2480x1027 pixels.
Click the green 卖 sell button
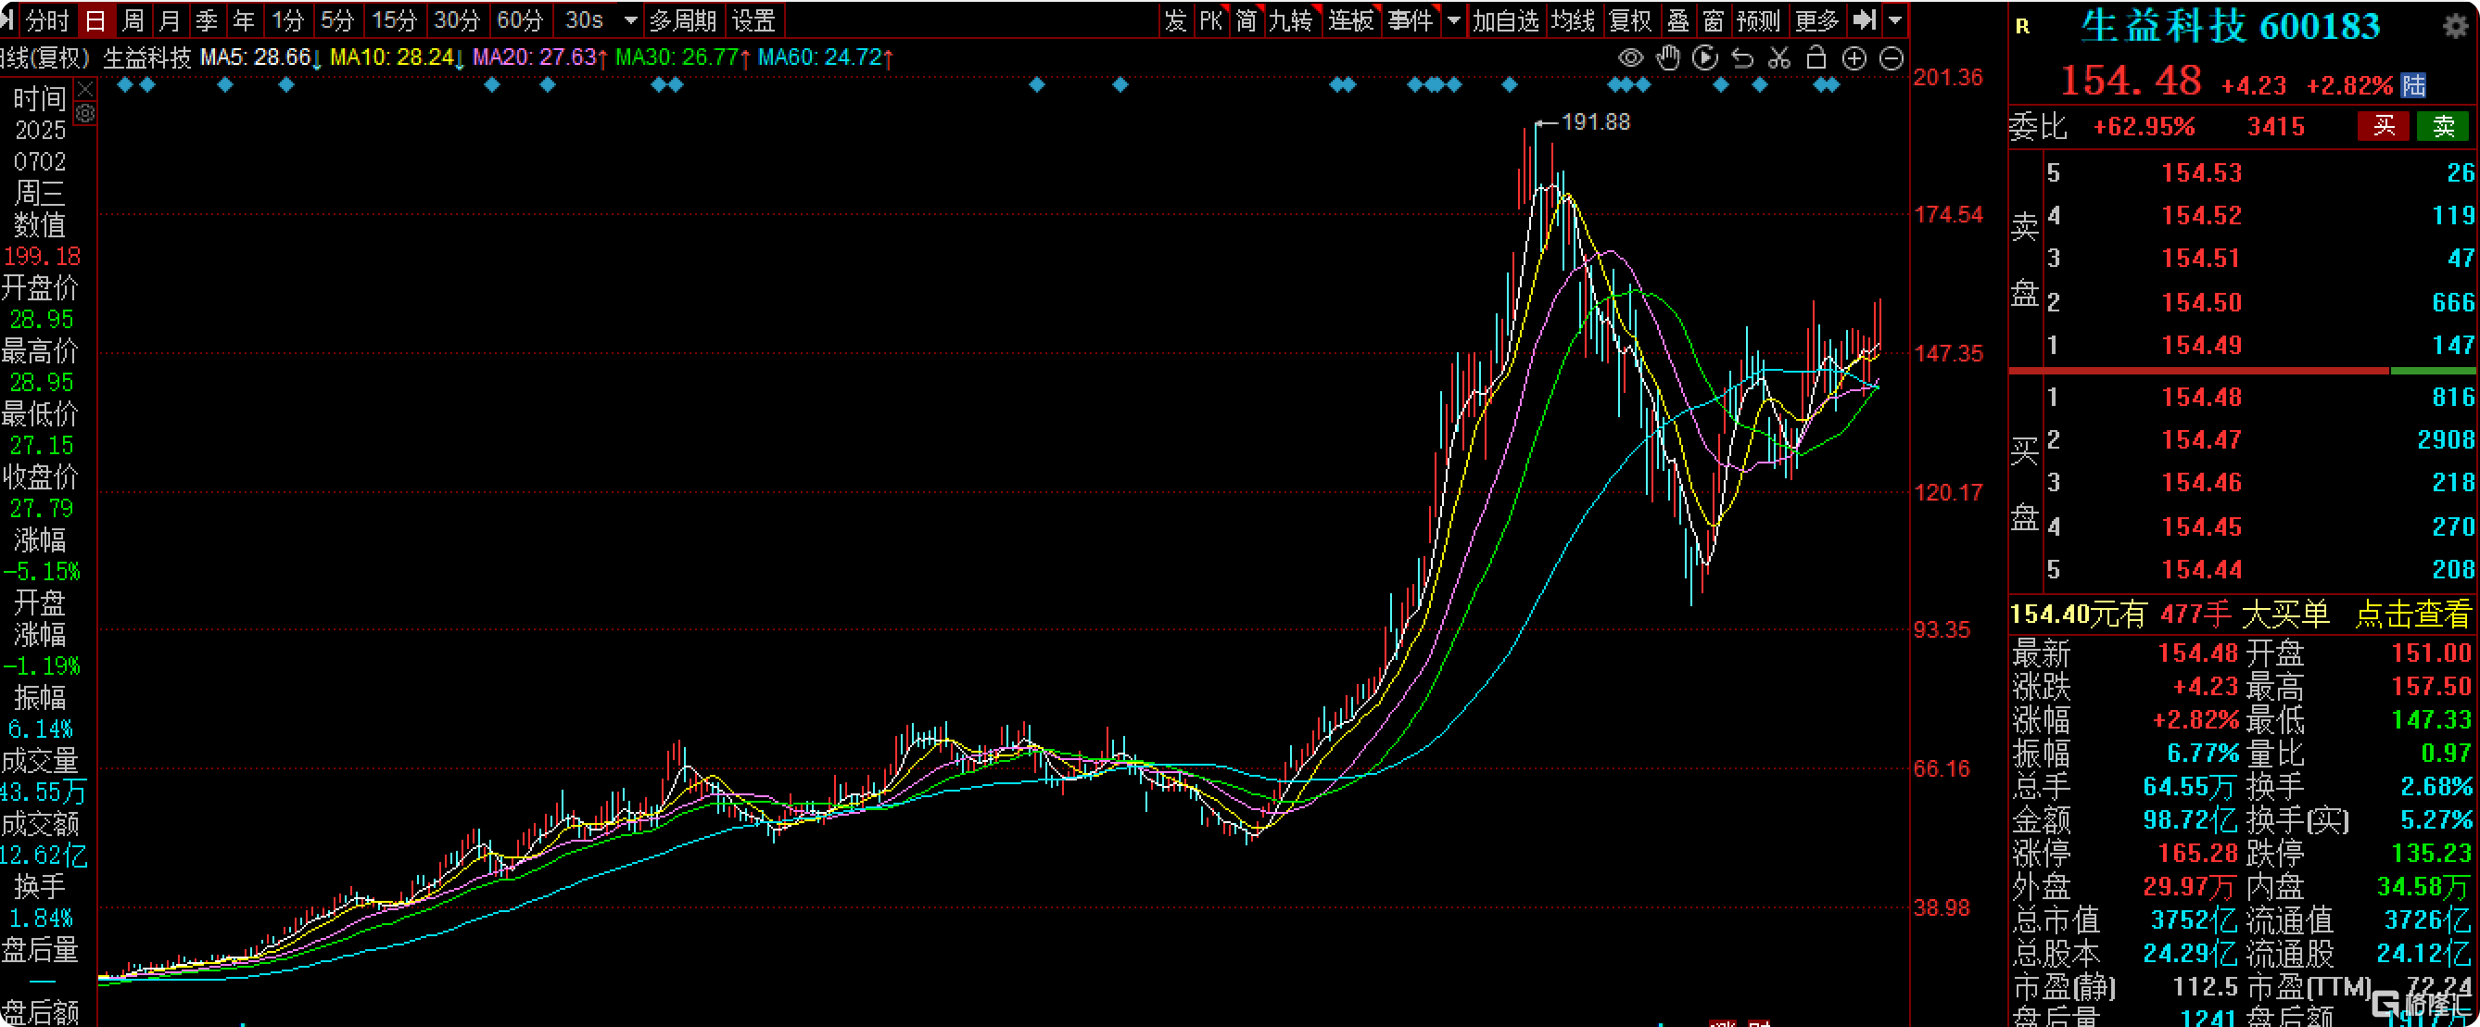pos(2442,126)
